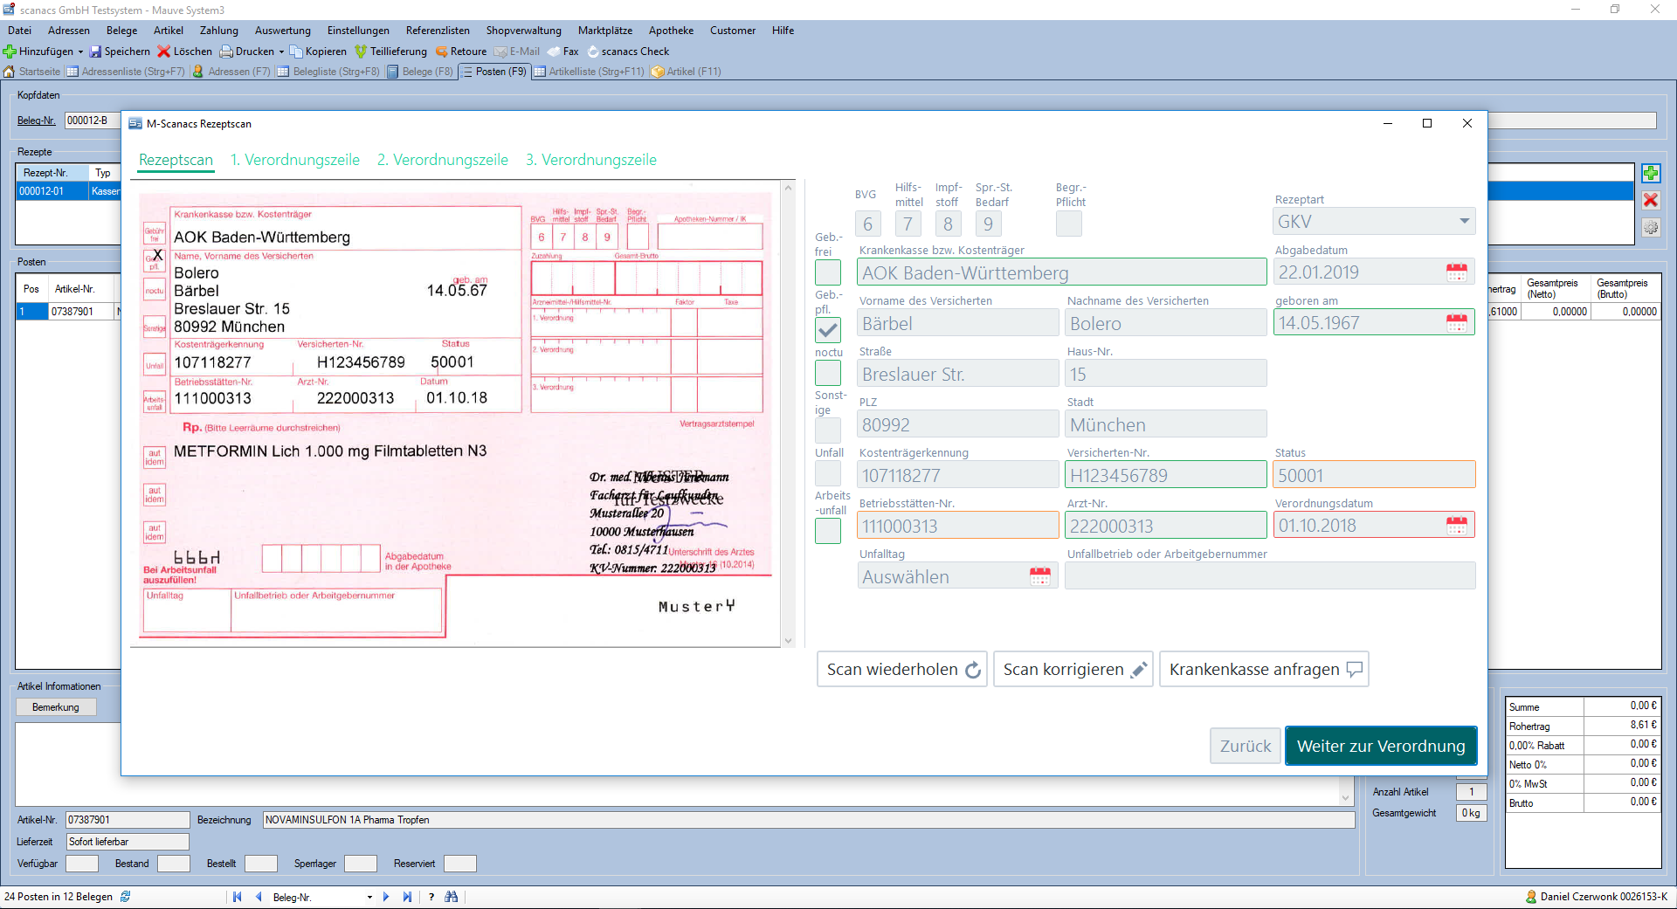Click the Scan wiederholen button
The image size is (1677, 909).
coord(902,669)
